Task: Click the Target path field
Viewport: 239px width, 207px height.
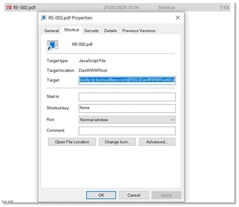Action: click(127, 81)
